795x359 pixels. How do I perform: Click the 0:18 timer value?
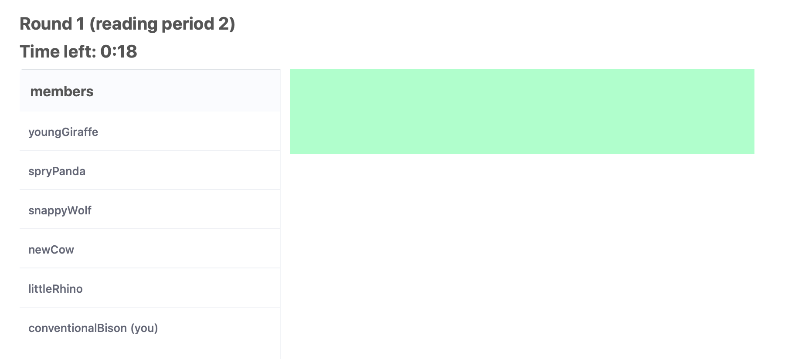(x=119, y=51)
